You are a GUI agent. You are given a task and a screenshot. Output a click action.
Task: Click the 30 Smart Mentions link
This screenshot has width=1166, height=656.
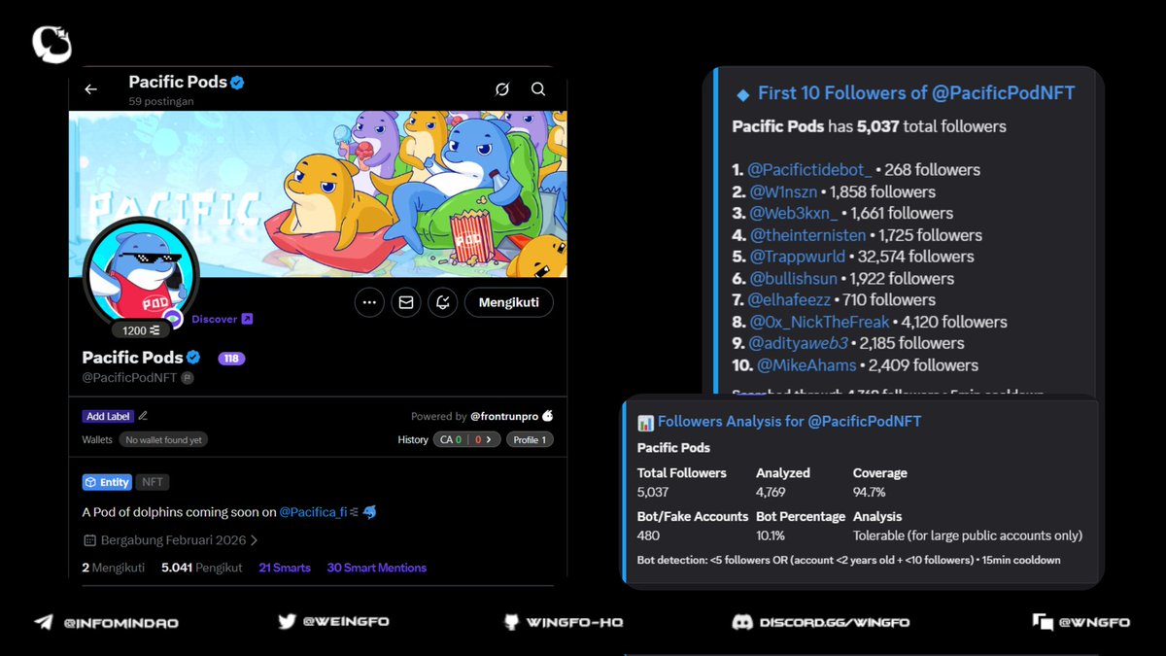click(376, 568)
